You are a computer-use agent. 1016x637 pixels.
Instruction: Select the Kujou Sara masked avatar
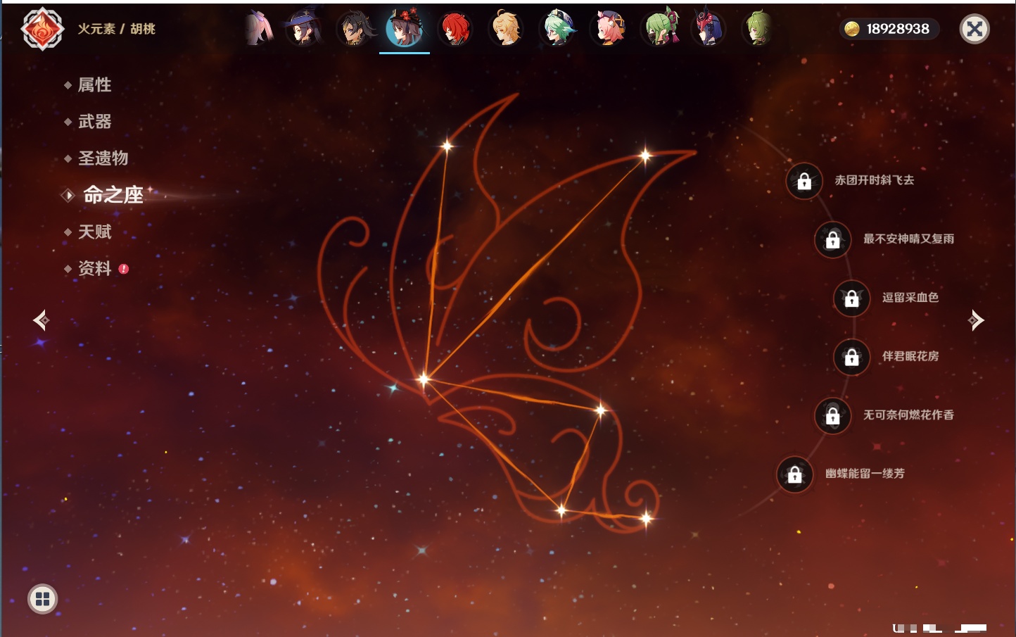coord(708,28)
